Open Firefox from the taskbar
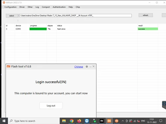The width and height of the screenshot is (166, 124). click(x=79, y=121)
